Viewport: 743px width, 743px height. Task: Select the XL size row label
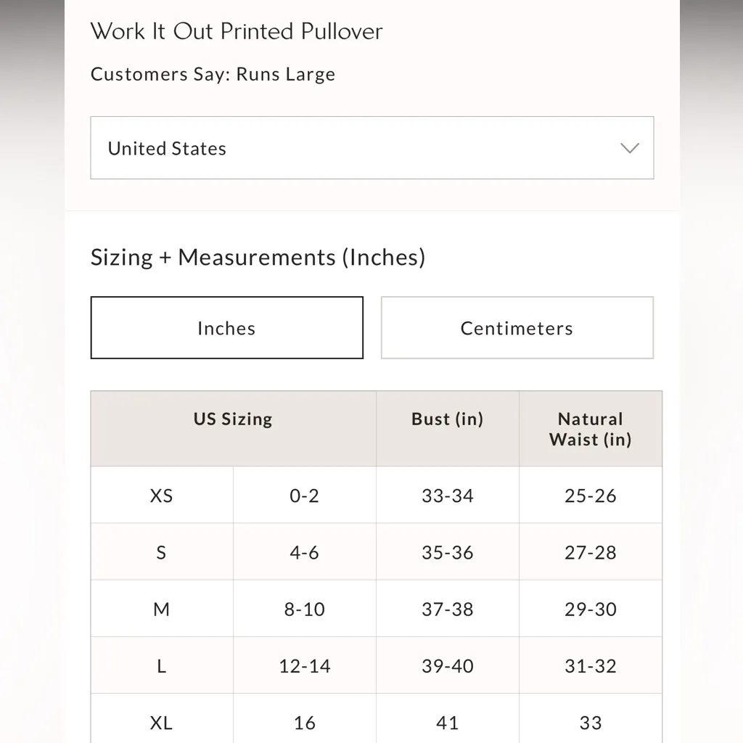click(x=161, y=723)
